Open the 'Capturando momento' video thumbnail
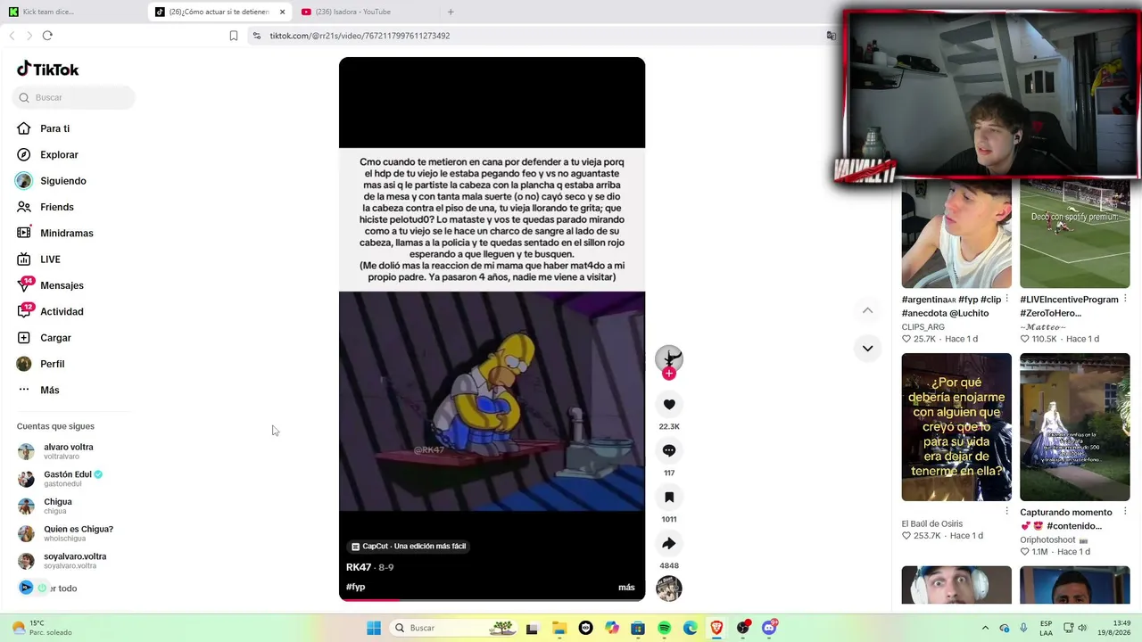This screenshot has height=642, width=1142. 1075,427
